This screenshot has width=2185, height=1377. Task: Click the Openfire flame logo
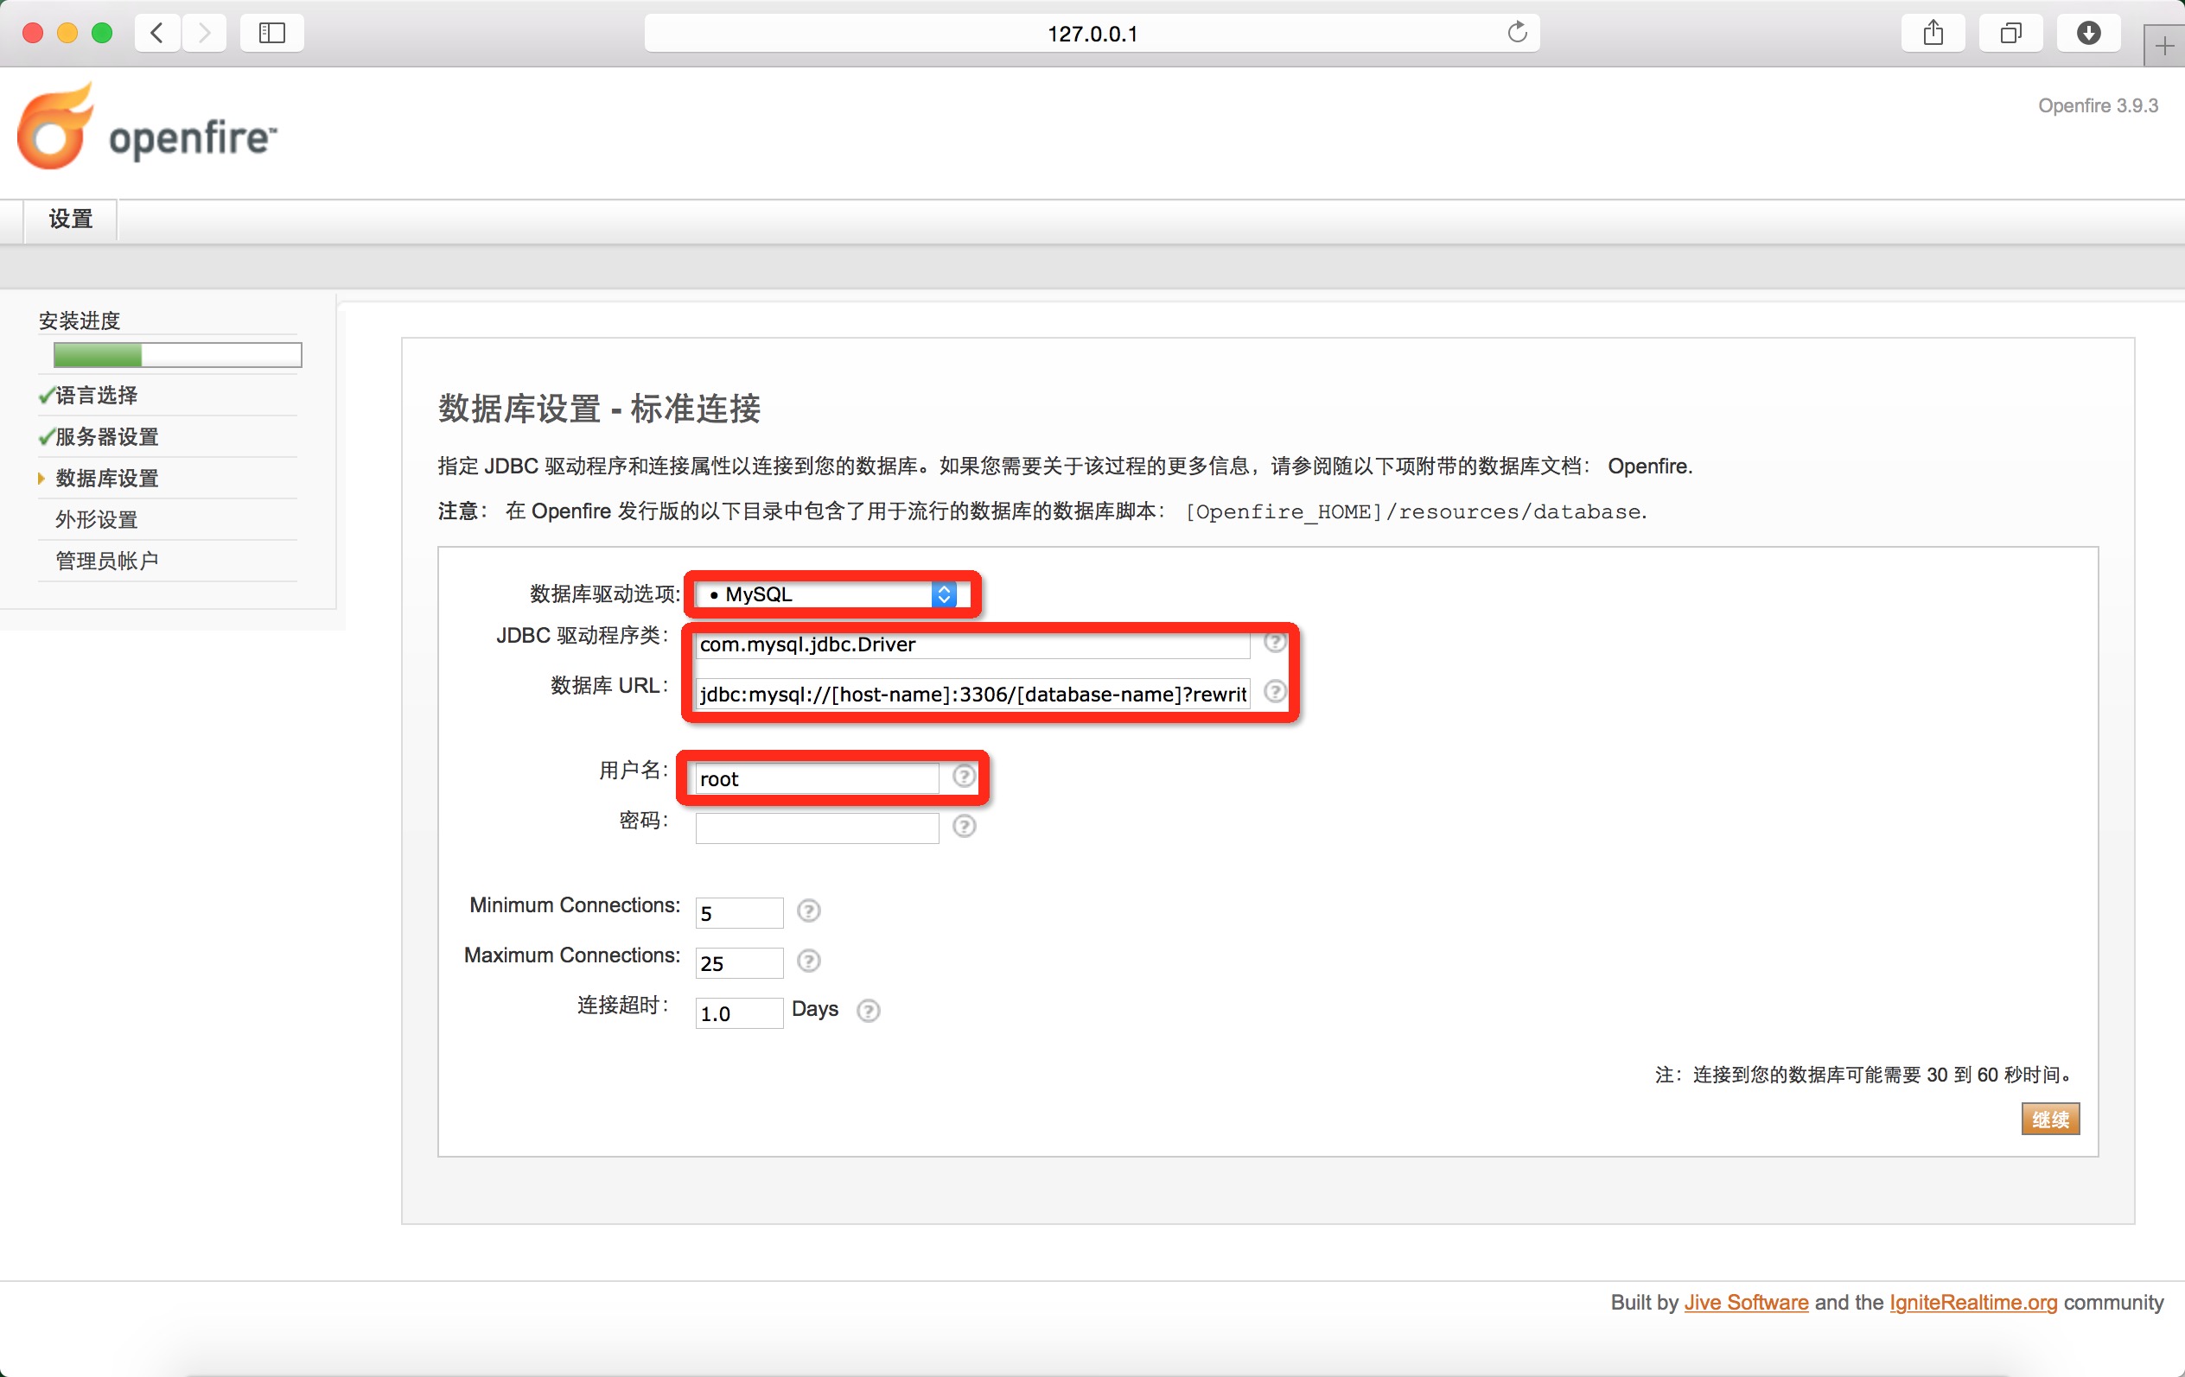coord(54,126)
